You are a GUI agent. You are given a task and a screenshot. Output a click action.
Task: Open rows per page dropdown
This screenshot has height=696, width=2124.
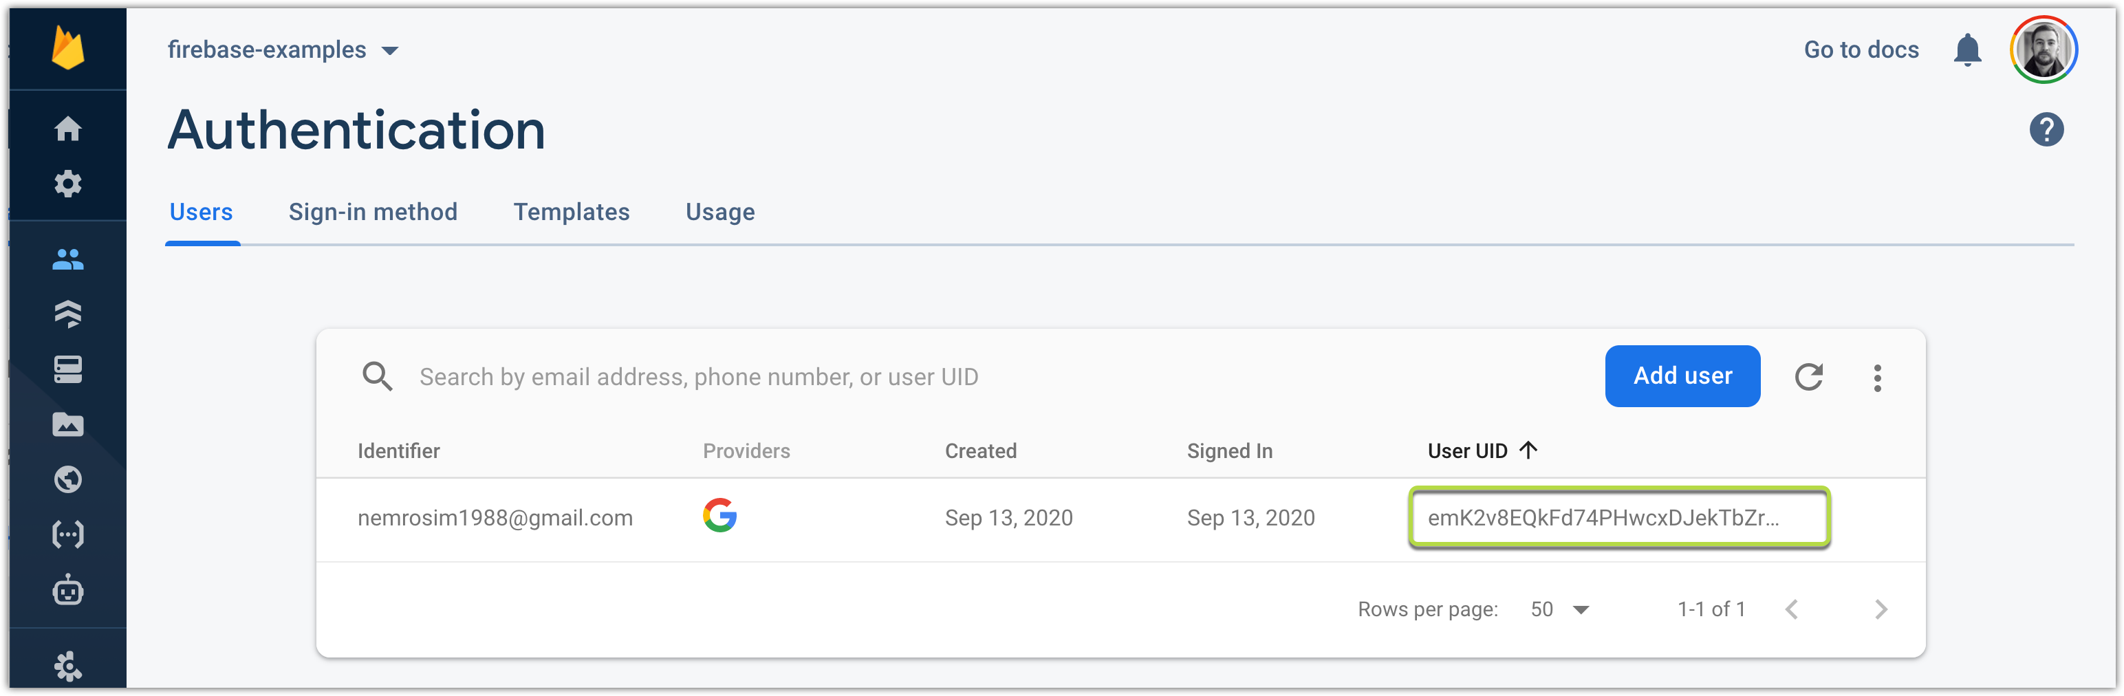pyautogui.click(x=1559, y=609)
